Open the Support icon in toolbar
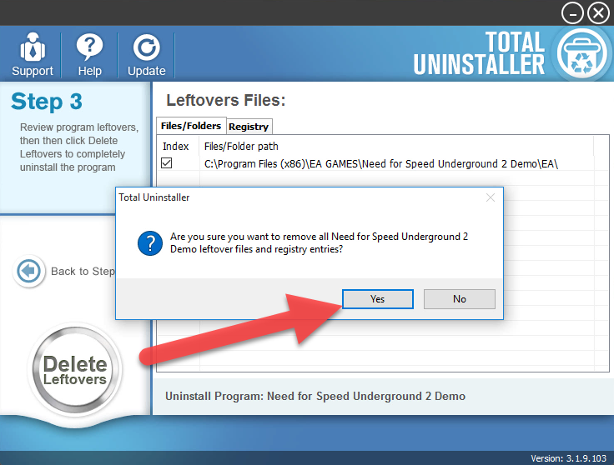The image size is (614, 465). click(33, 54)
